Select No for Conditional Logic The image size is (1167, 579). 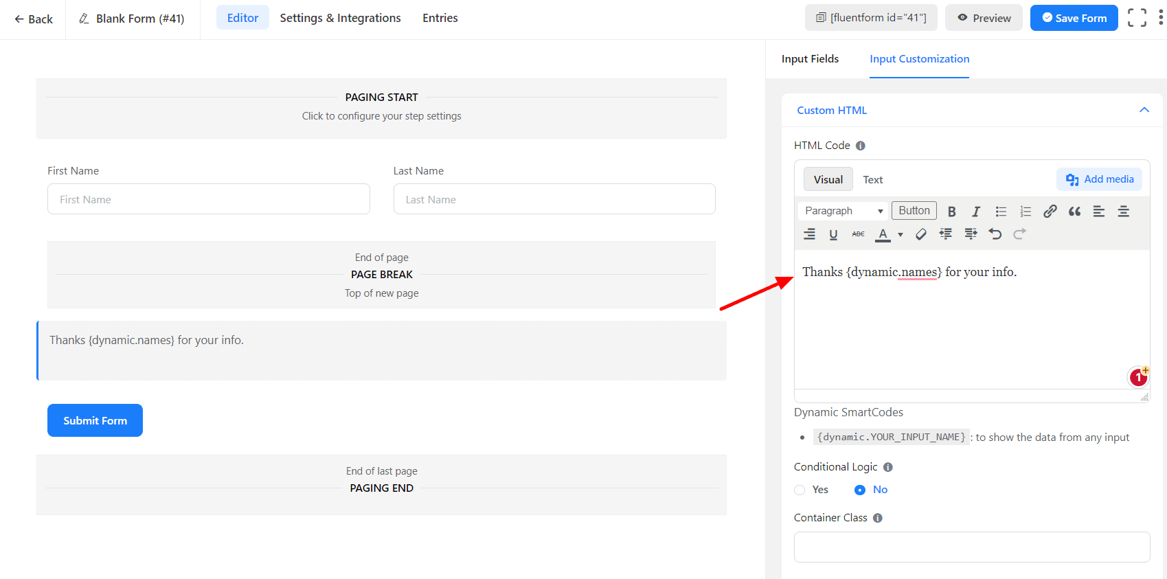(860, 490)
